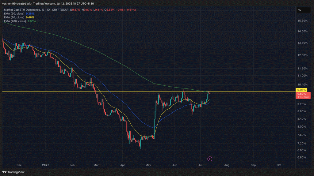Screen dimensions: 314x176
Task: Select the EMA (200, close) legend
Action: click(15, 21)
